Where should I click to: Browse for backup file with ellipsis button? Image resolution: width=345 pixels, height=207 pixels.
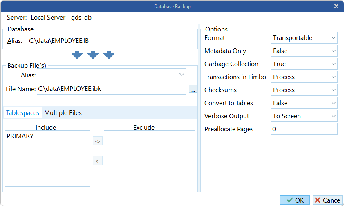point(193,89)
